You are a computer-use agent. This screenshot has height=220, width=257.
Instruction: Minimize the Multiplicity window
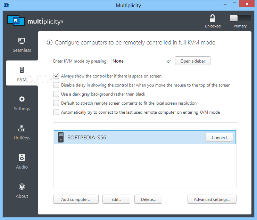pos(225,5)
